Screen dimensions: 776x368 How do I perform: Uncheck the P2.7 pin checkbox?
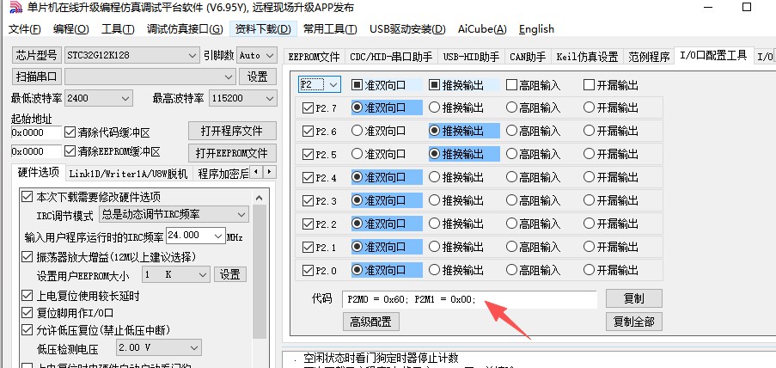308,107
